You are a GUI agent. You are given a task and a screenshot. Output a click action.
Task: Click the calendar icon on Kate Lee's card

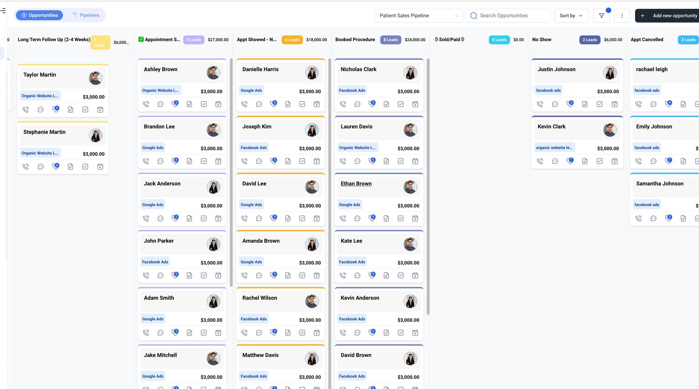(415, 275)
